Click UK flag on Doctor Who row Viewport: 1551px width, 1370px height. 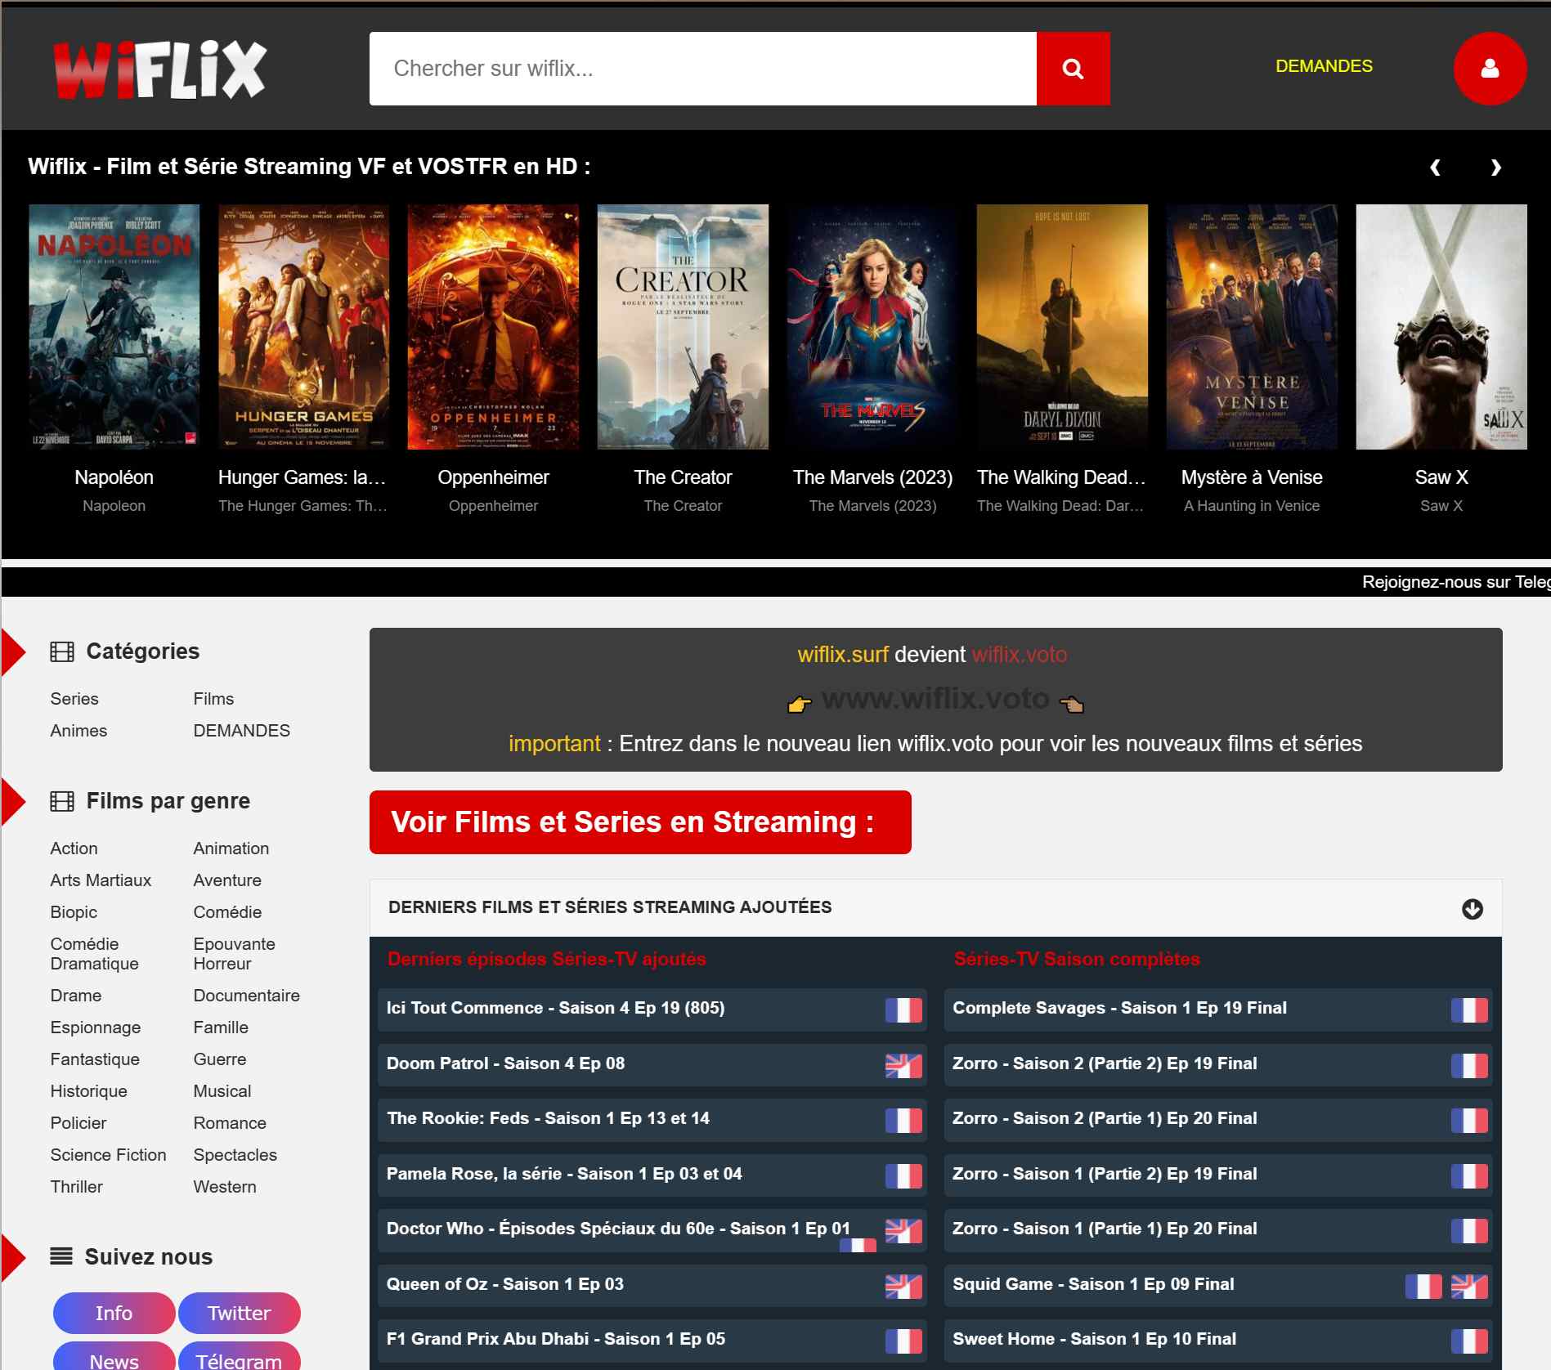[903, 1230]
